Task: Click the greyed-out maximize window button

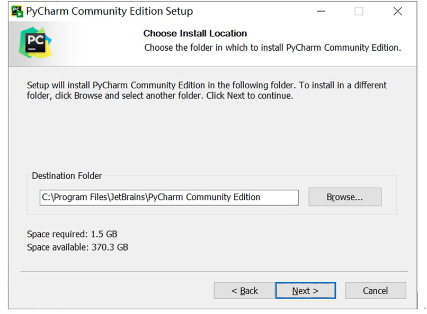Action: (x=359, y=11)
